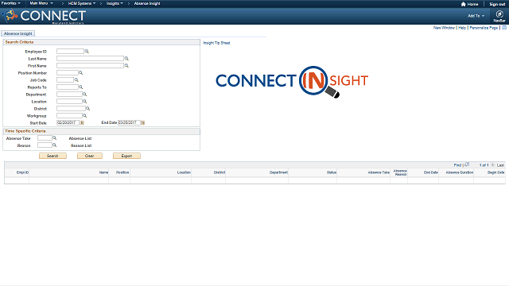This screenshot has height=286, width=509.
Task: Click the End Date field
Action: point(129,122)
